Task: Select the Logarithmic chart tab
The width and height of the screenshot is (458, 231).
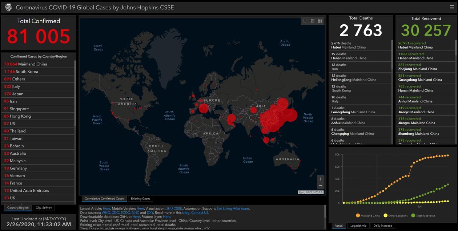Action: click(x=358, y=226)
